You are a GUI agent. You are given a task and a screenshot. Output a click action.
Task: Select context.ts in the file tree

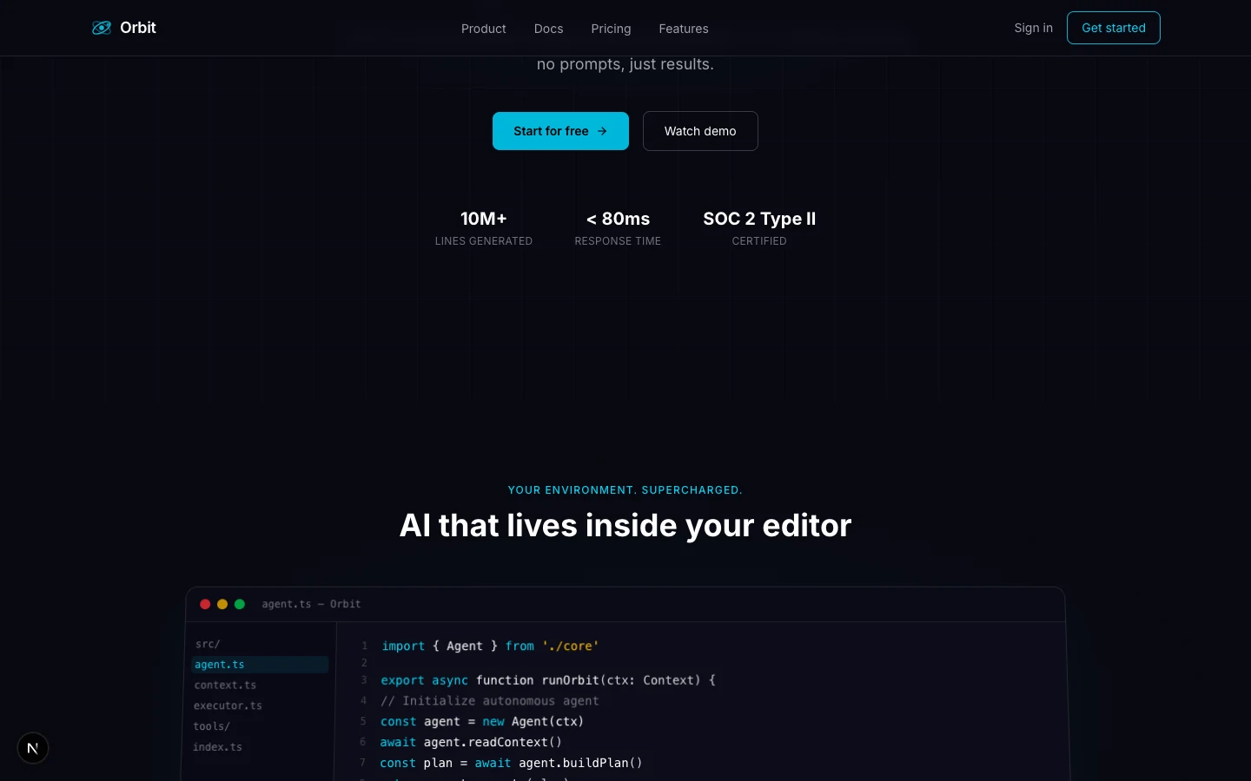(x=225, y=686)
